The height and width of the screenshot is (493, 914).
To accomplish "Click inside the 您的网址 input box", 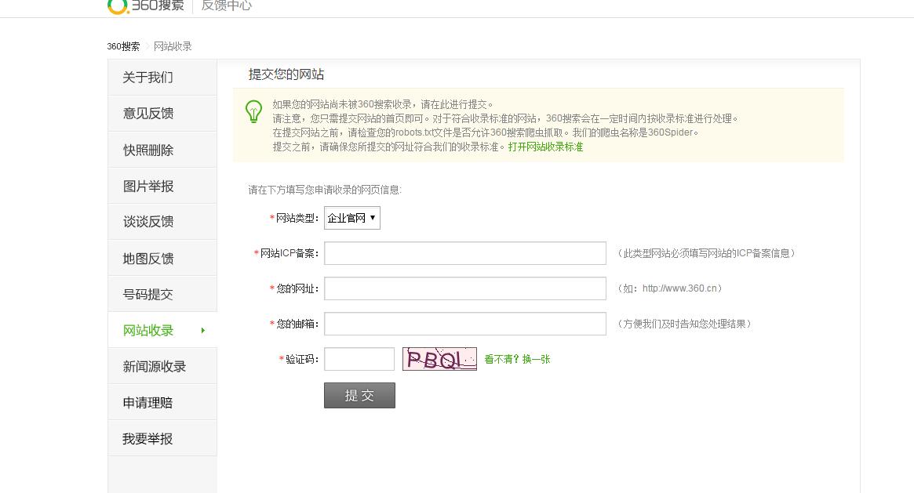I will pyautogui.click(x=464, y=288).
